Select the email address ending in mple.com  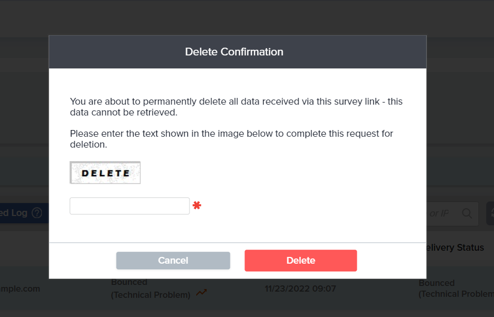[20, 289]
